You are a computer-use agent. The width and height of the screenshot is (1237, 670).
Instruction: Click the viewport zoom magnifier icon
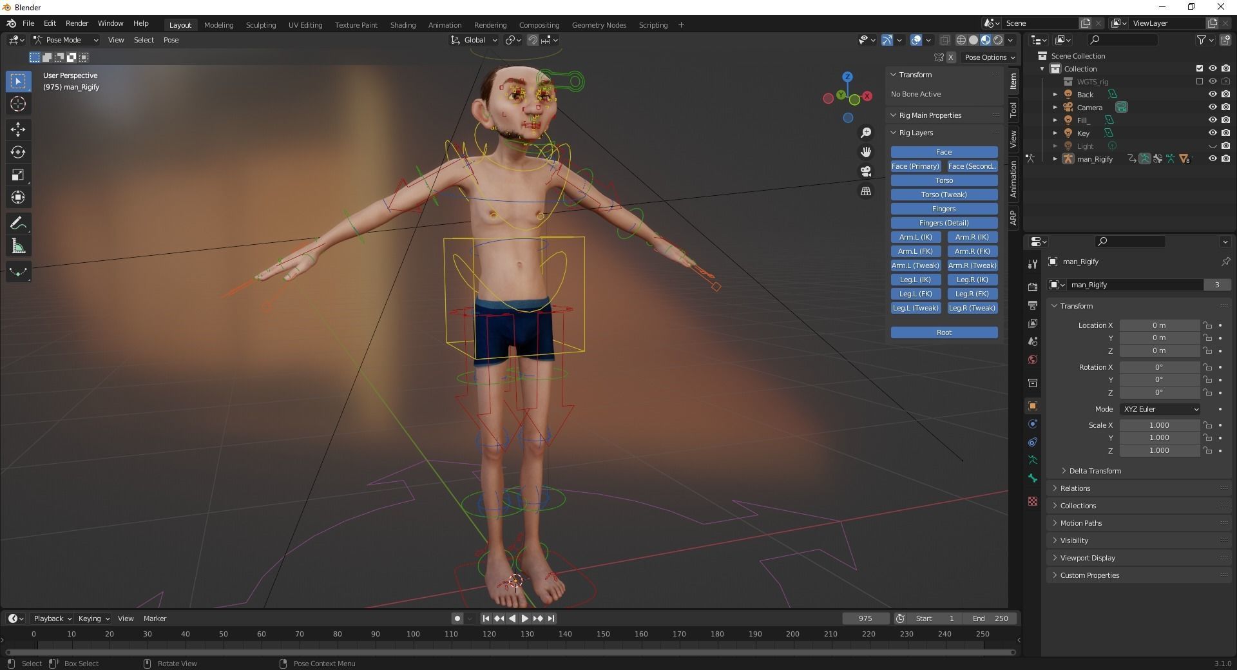[x=866, y=133]
